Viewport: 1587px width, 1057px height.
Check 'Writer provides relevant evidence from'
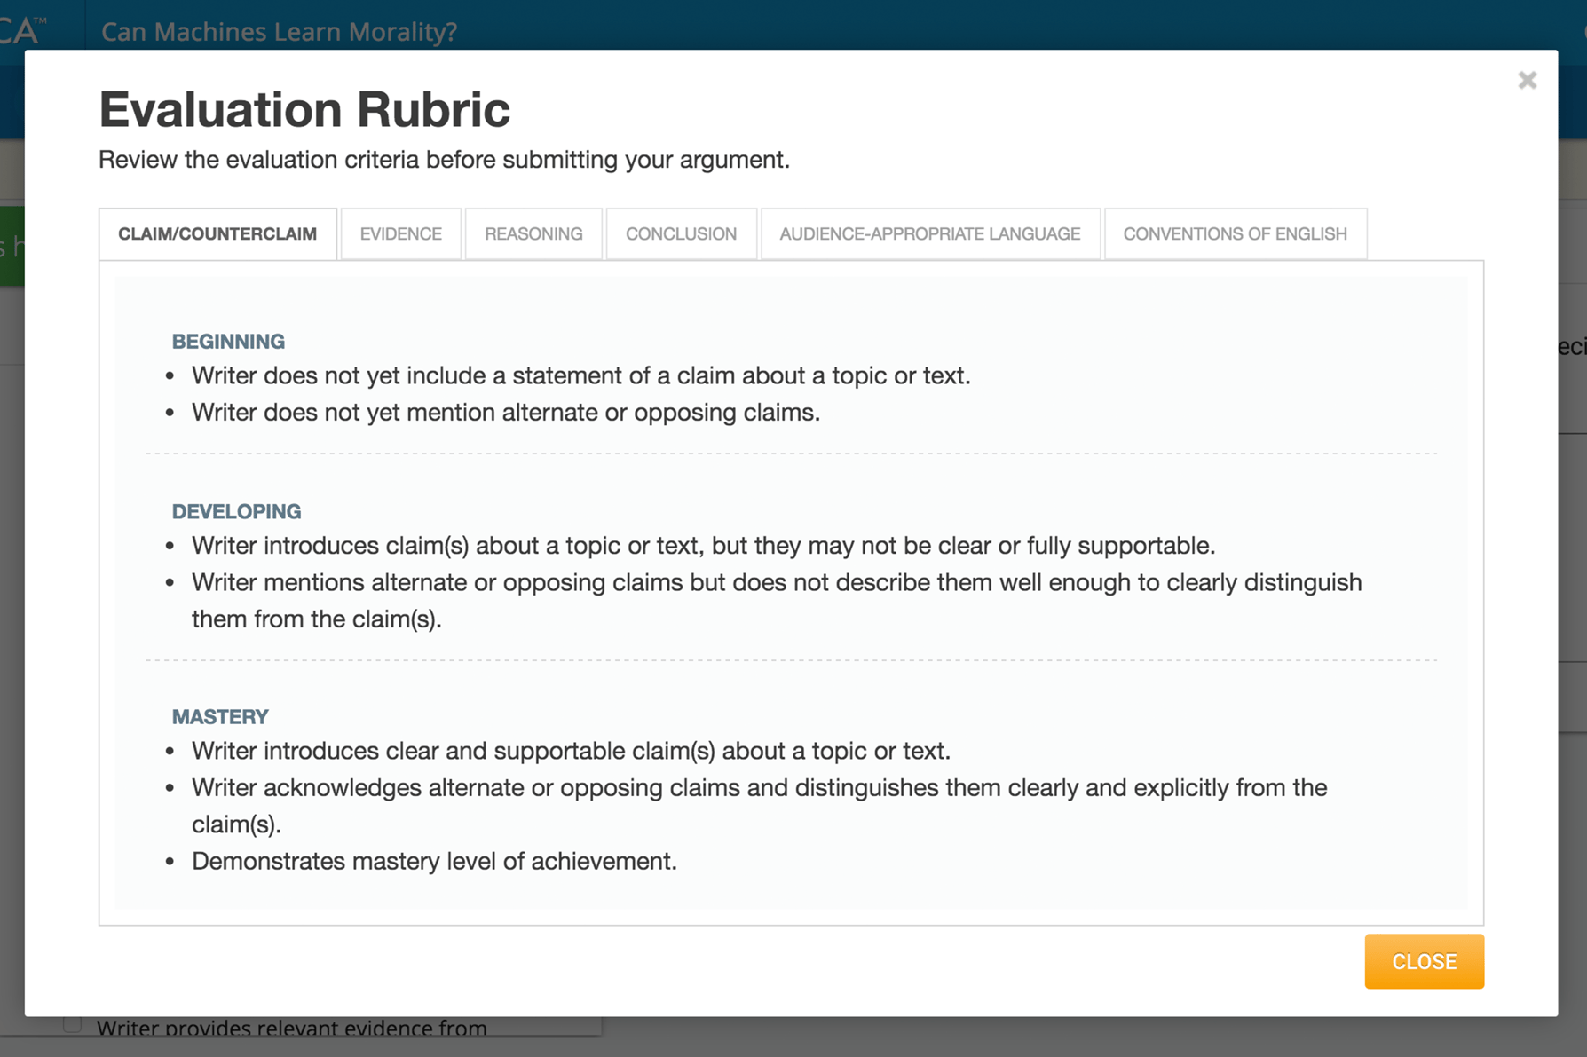(x=71, y=1025)
